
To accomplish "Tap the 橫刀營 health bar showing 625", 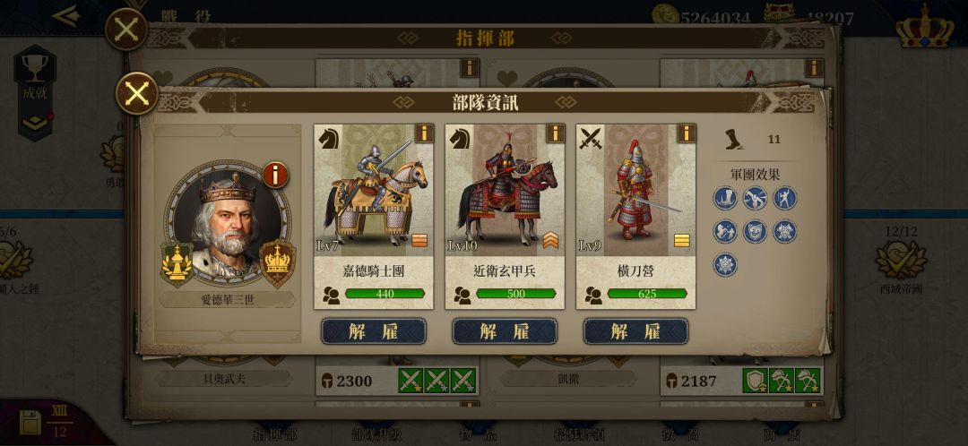I will pos(647,295).
